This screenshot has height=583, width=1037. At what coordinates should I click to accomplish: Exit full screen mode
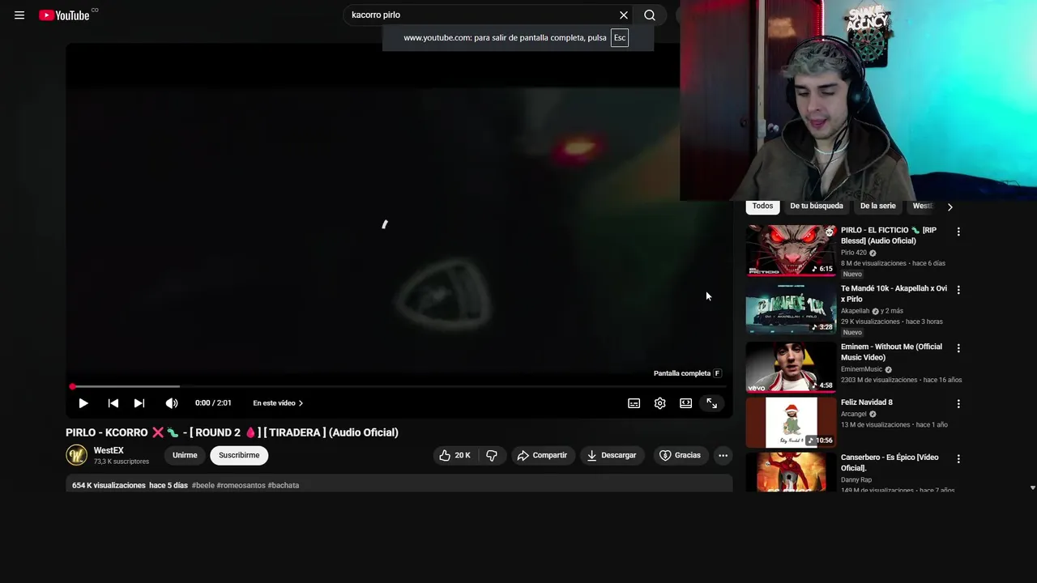(x=712, y=403)
